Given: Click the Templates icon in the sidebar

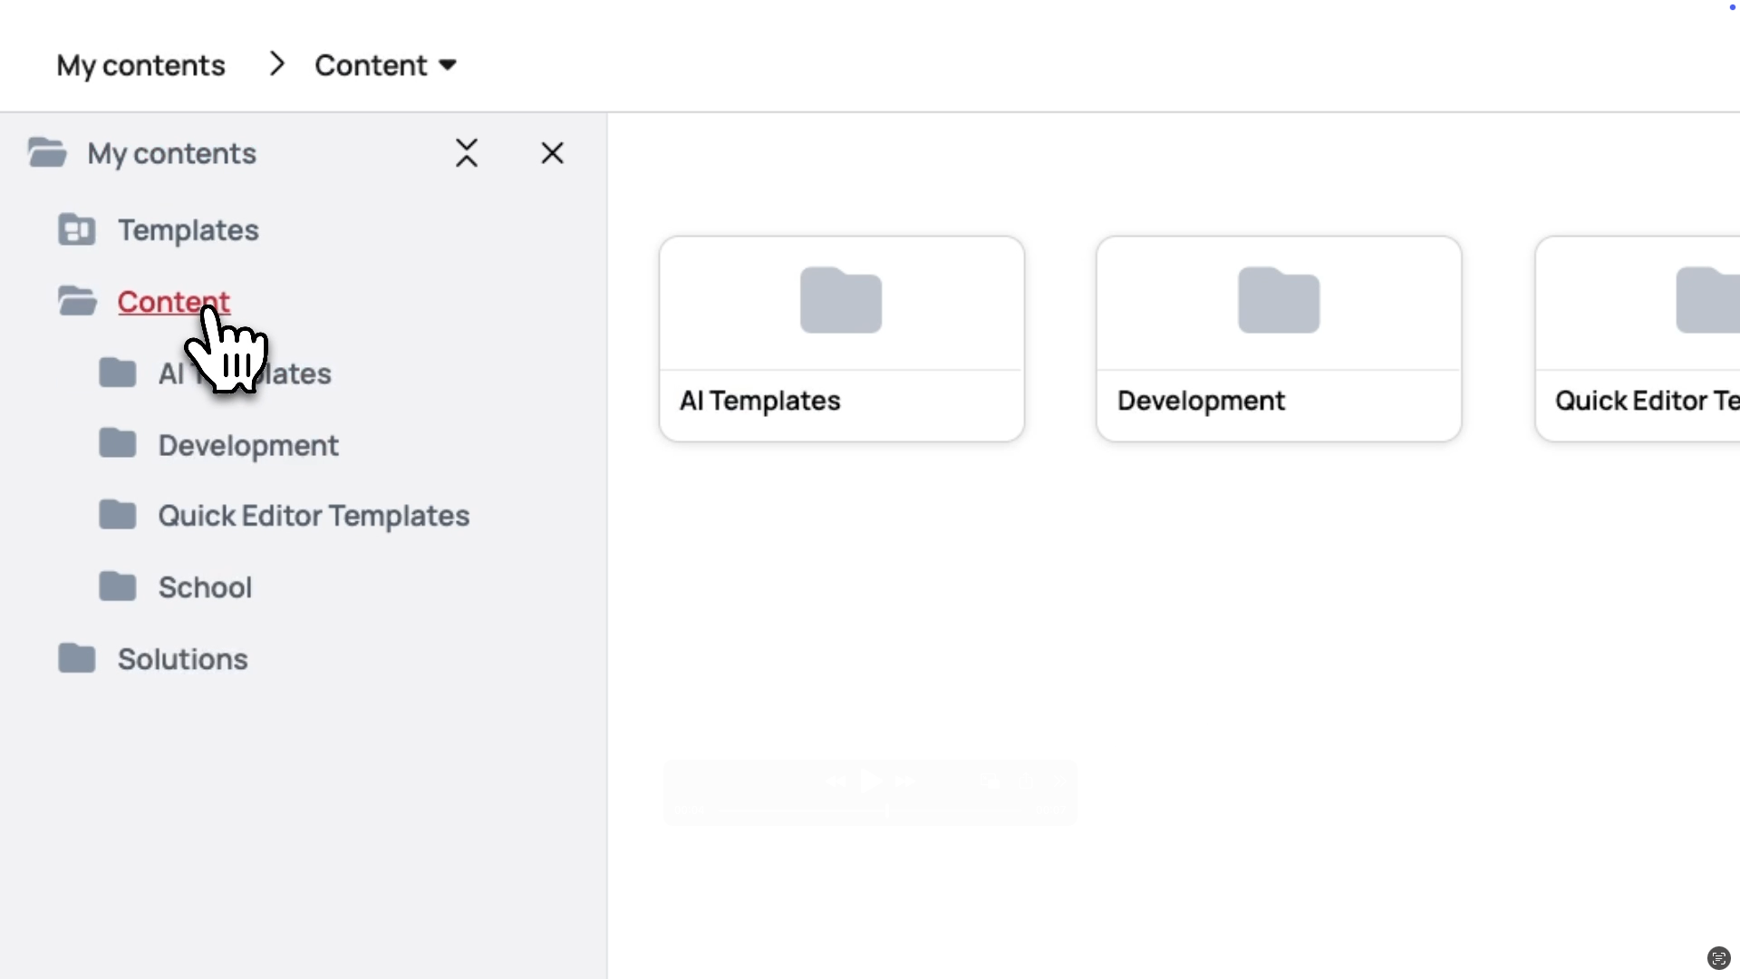Looking at the screenshot, I should [x=76, y=230].
